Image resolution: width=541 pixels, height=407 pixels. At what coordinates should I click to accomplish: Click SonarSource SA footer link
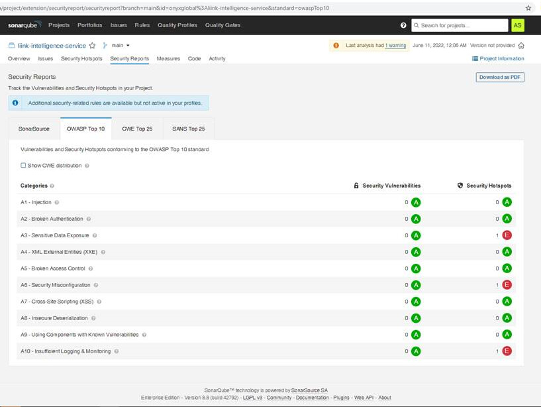[309, 390]
